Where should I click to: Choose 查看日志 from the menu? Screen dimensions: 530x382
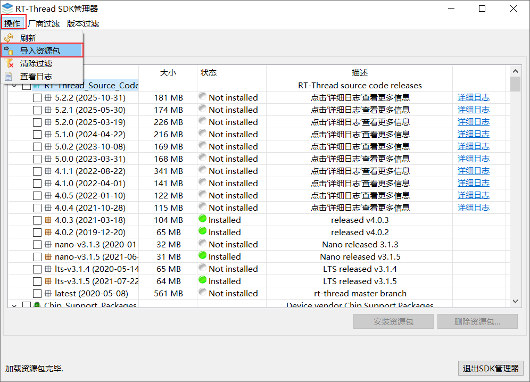(x=42, y=77)
